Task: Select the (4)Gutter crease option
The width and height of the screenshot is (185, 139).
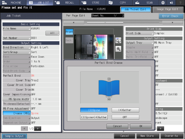Action: pos(125,110)
